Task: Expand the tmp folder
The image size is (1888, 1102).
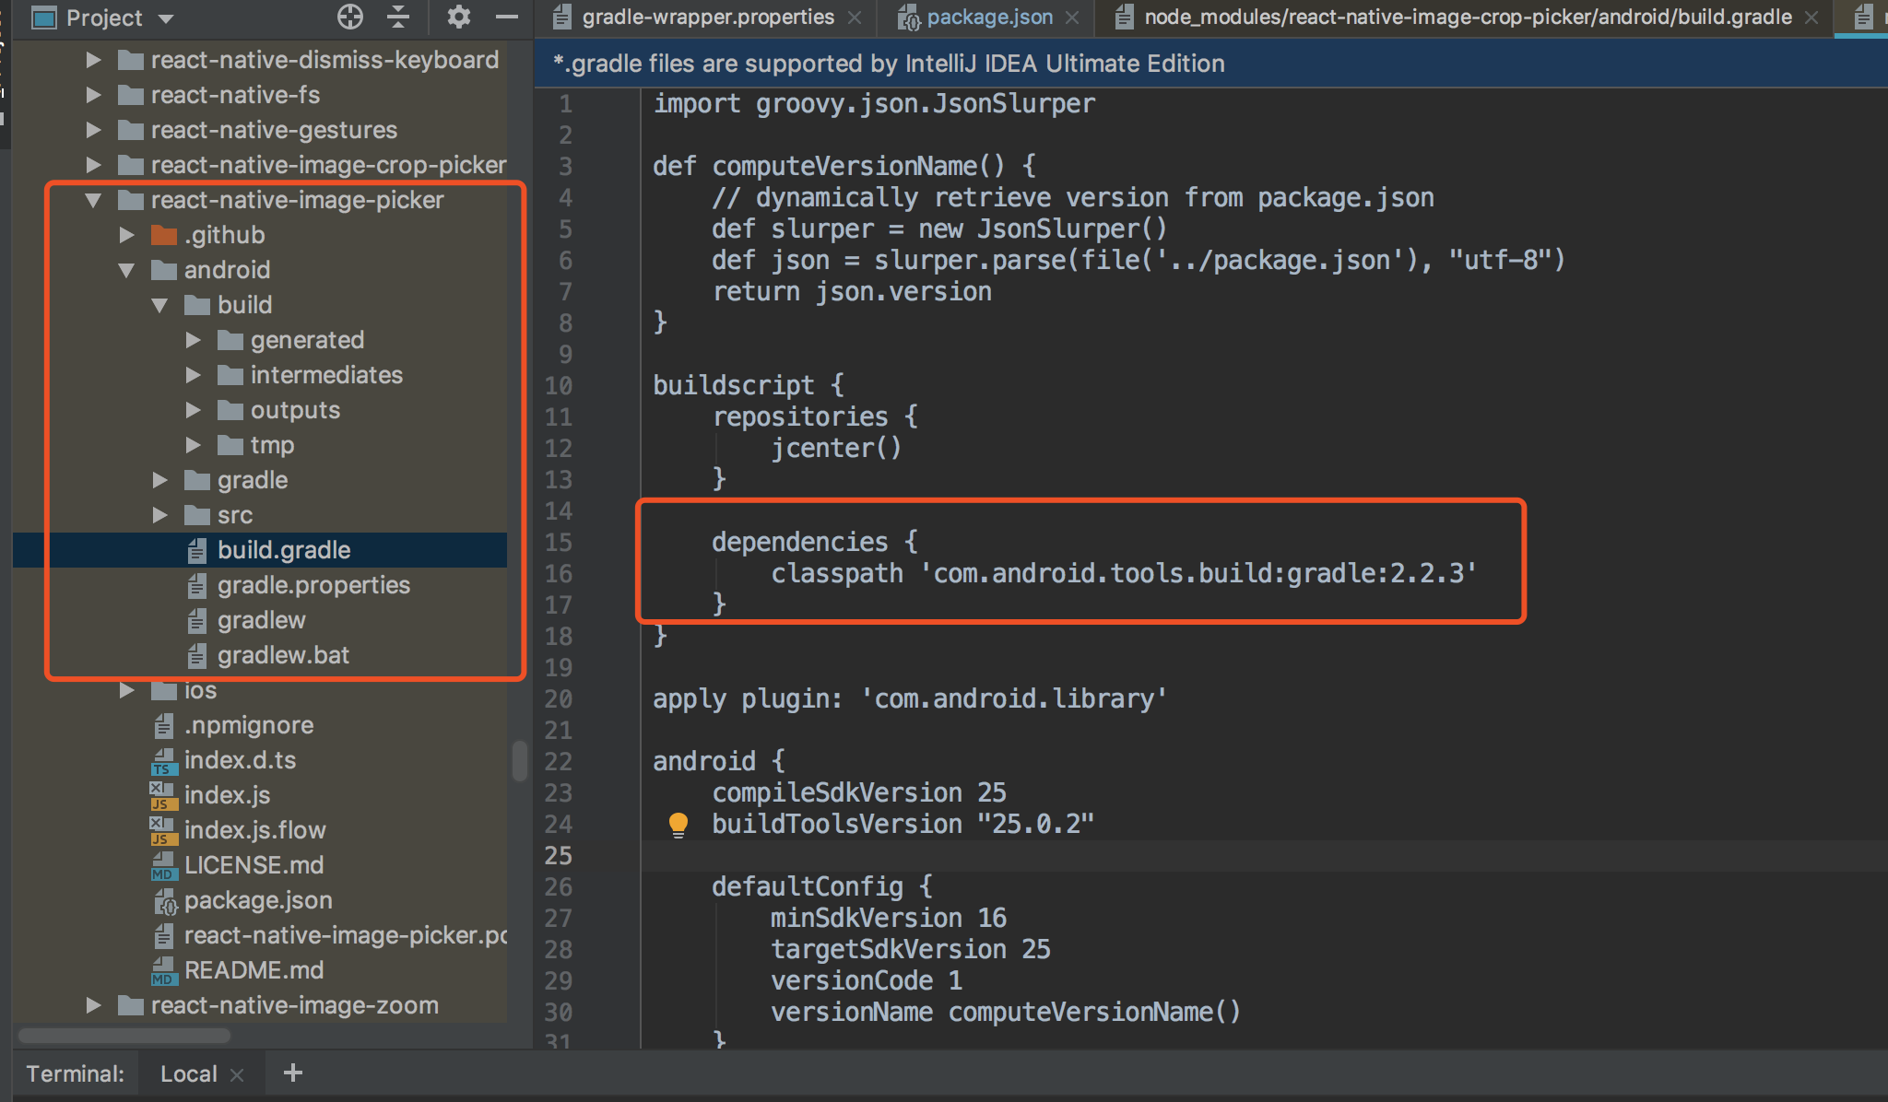Action: [x=193, y=445]
